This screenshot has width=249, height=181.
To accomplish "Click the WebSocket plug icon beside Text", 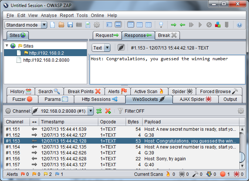I will (x=121, y=48).
